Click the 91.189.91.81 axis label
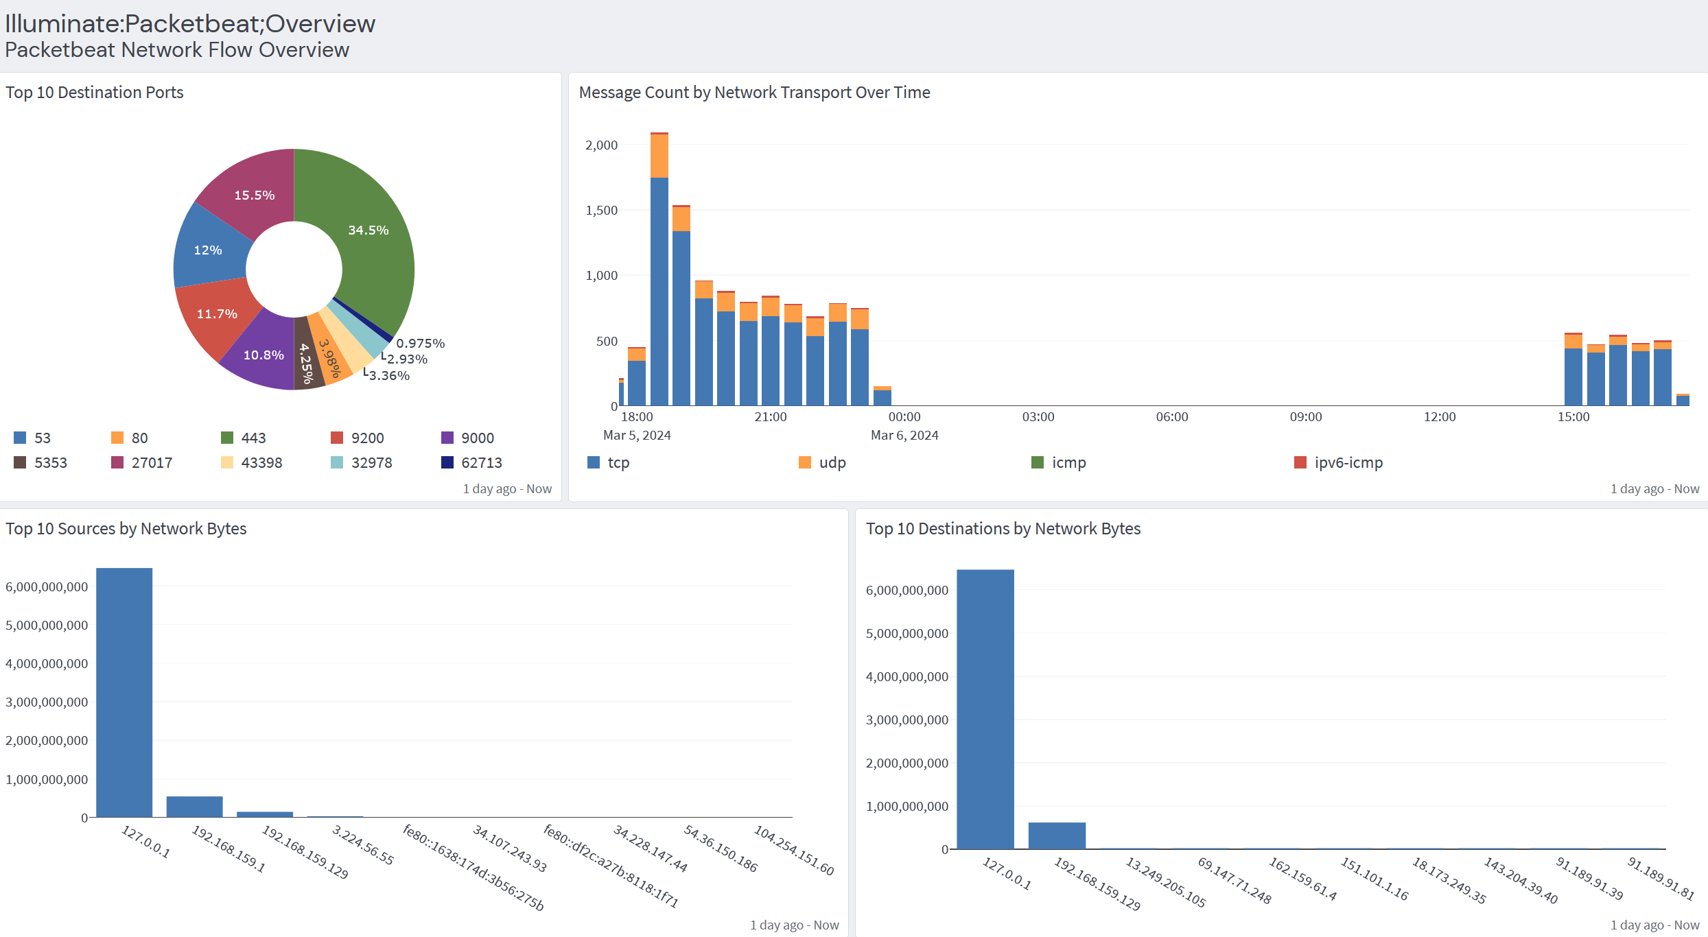The image size is (1708, 937). 1661,879
